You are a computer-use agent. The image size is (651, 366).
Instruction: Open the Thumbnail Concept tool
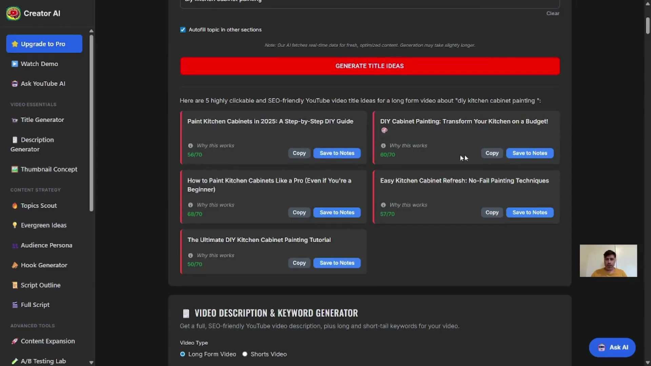[49, 169]
